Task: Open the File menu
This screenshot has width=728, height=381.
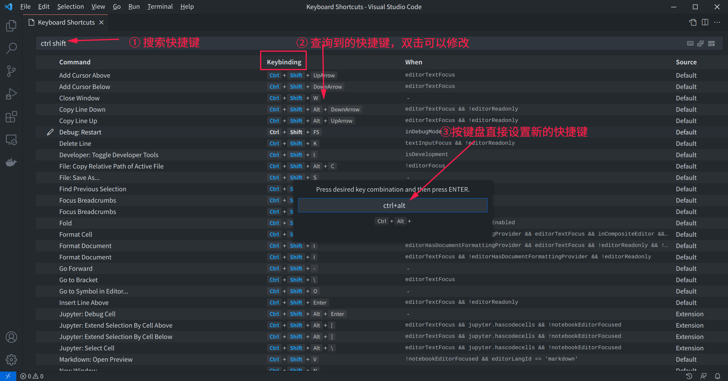Action: tap(25, 7)
